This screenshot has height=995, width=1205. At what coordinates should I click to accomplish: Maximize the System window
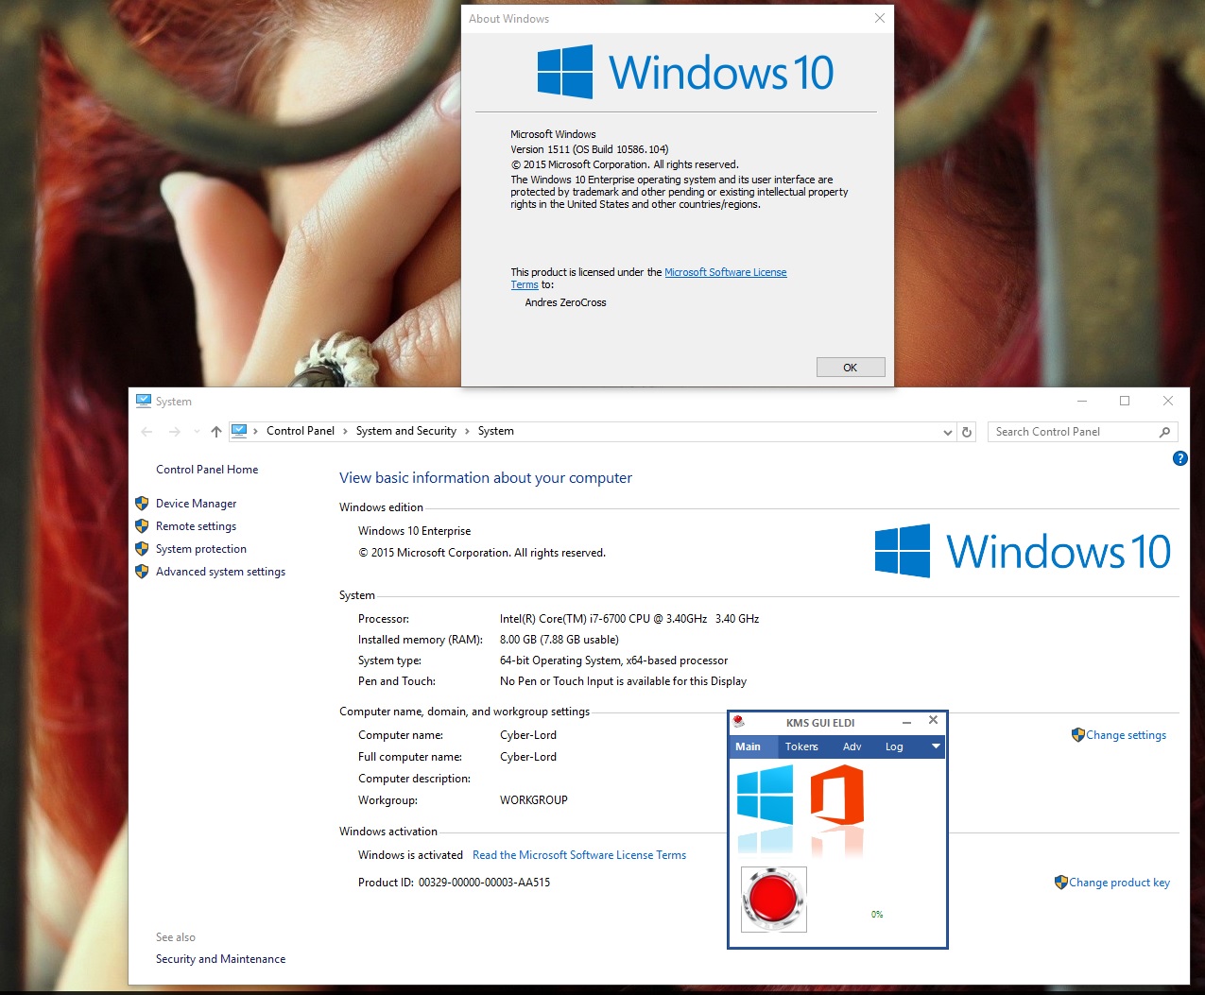pyautogui.click(x=1125, y=401)
